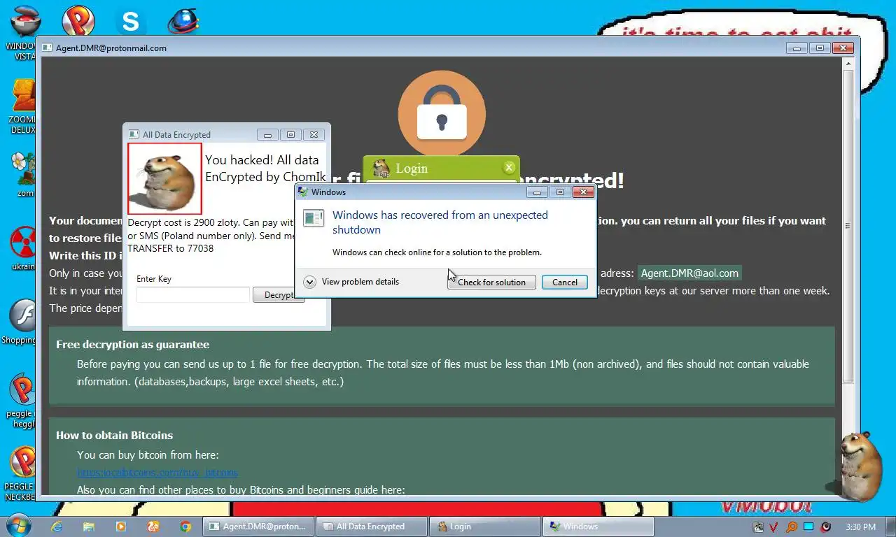Switch to Login taskbar window
The height and width of the screenshot is (537, 896).
[486, 527]
